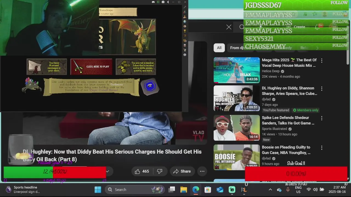Click the taskbar Search box
351x197 pixels.
pyautogui.click(x=135, y=189)
